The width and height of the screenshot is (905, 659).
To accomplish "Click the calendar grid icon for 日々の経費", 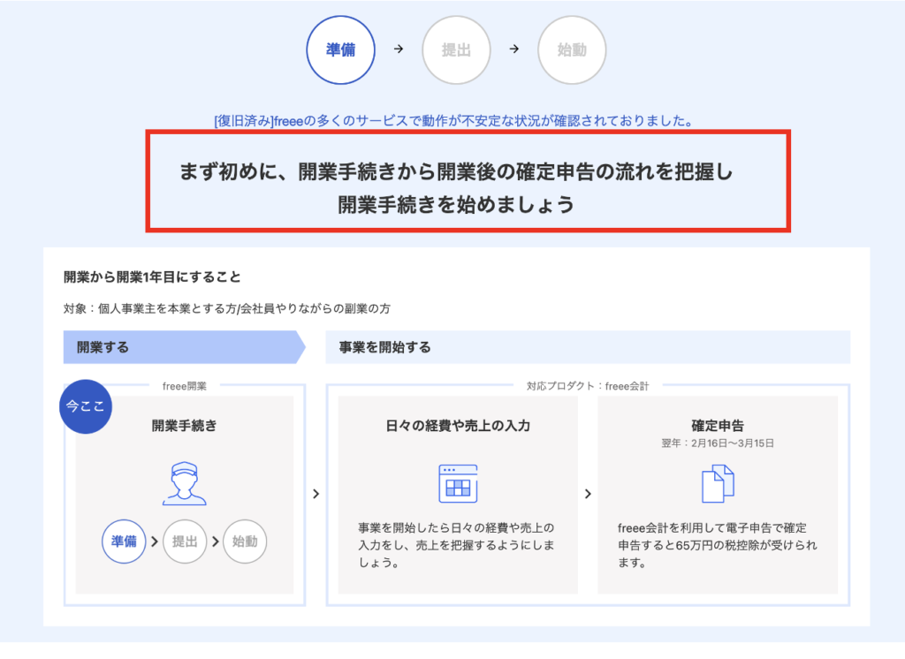I will click(x=458, y=483).
